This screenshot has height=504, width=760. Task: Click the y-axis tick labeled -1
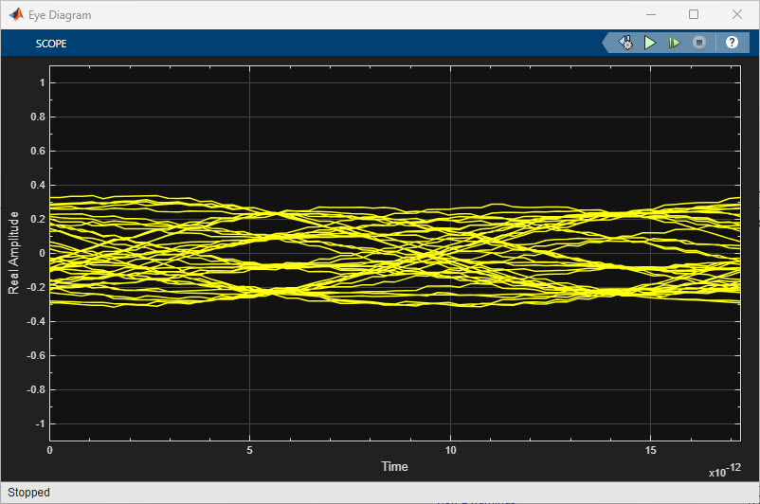[x=39, y=423]
